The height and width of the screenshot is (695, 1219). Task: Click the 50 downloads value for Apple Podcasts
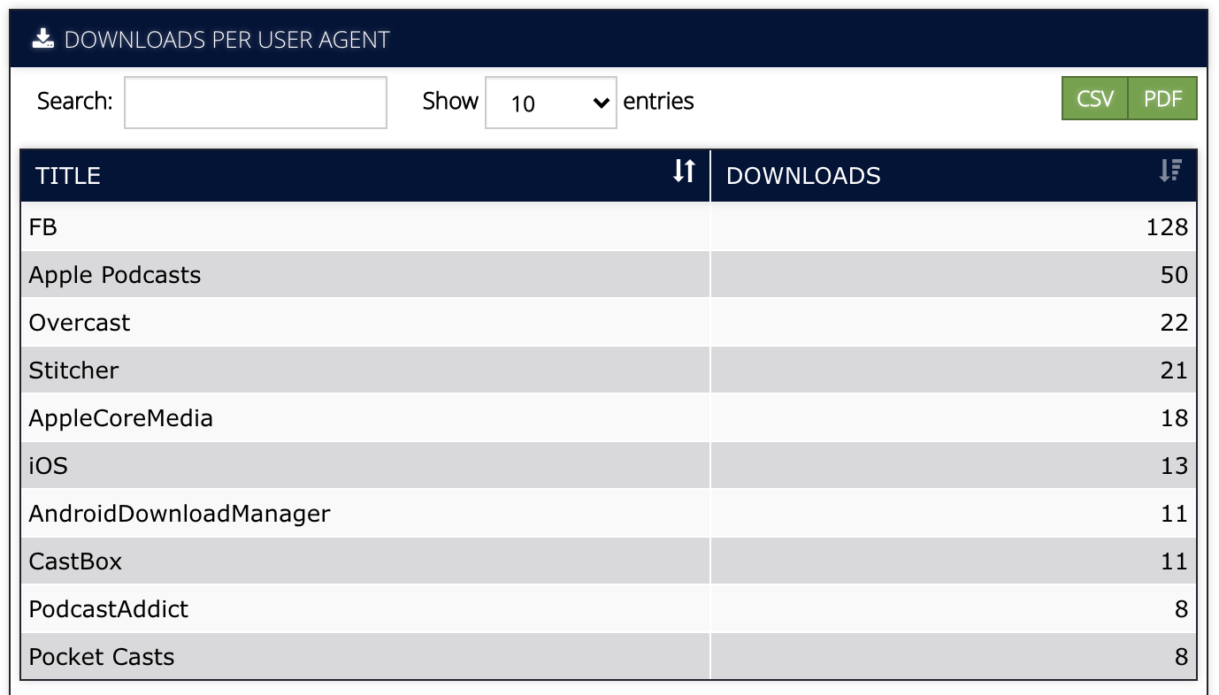click(x=1174, y=275)
